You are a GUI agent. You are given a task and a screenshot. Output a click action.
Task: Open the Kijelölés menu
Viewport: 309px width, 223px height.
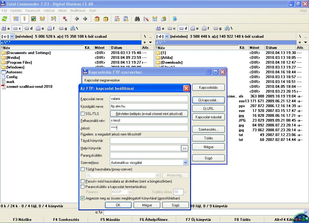click(16, 11)
